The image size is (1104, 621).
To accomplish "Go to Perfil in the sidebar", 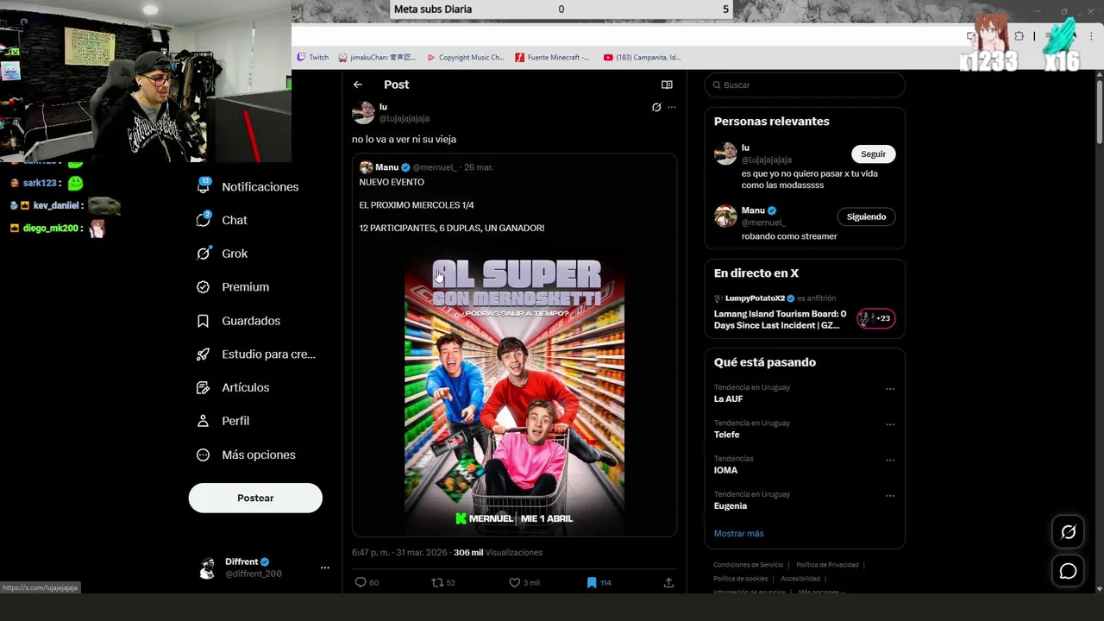I will pyautogui.click(x=223, y=421).
